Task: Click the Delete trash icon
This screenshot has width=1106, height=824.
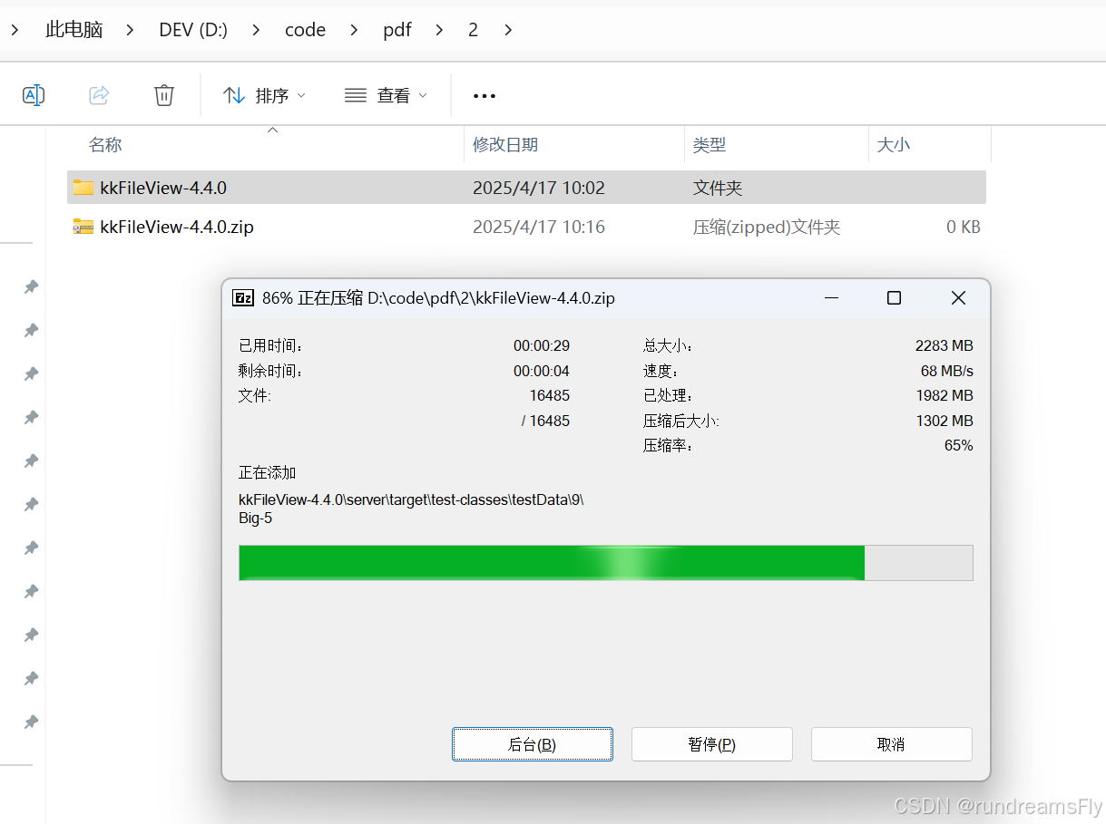Action: (x=164, y=95)
